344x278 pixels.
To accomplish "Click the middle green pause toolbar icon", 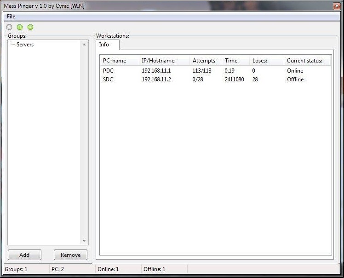I will pyautogui.click(x=20, y=27).
